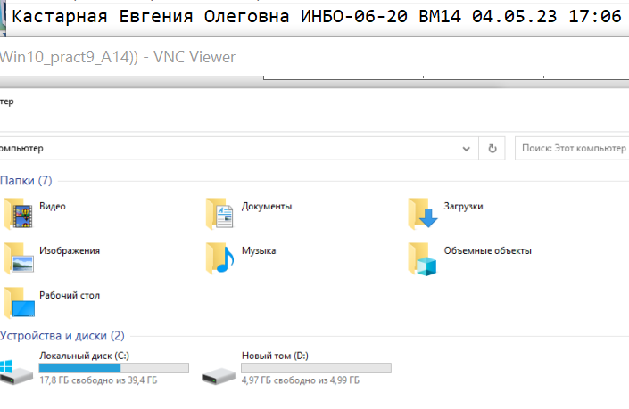
Task: Click the Новый том (D:) name
Action: (x=275, y=356)
